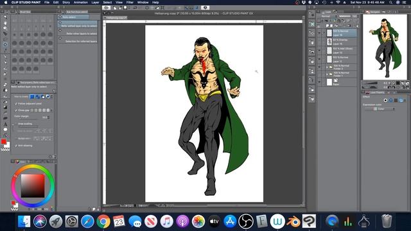Hide Folder 3 with its eye toggle

tap(319, 67)
